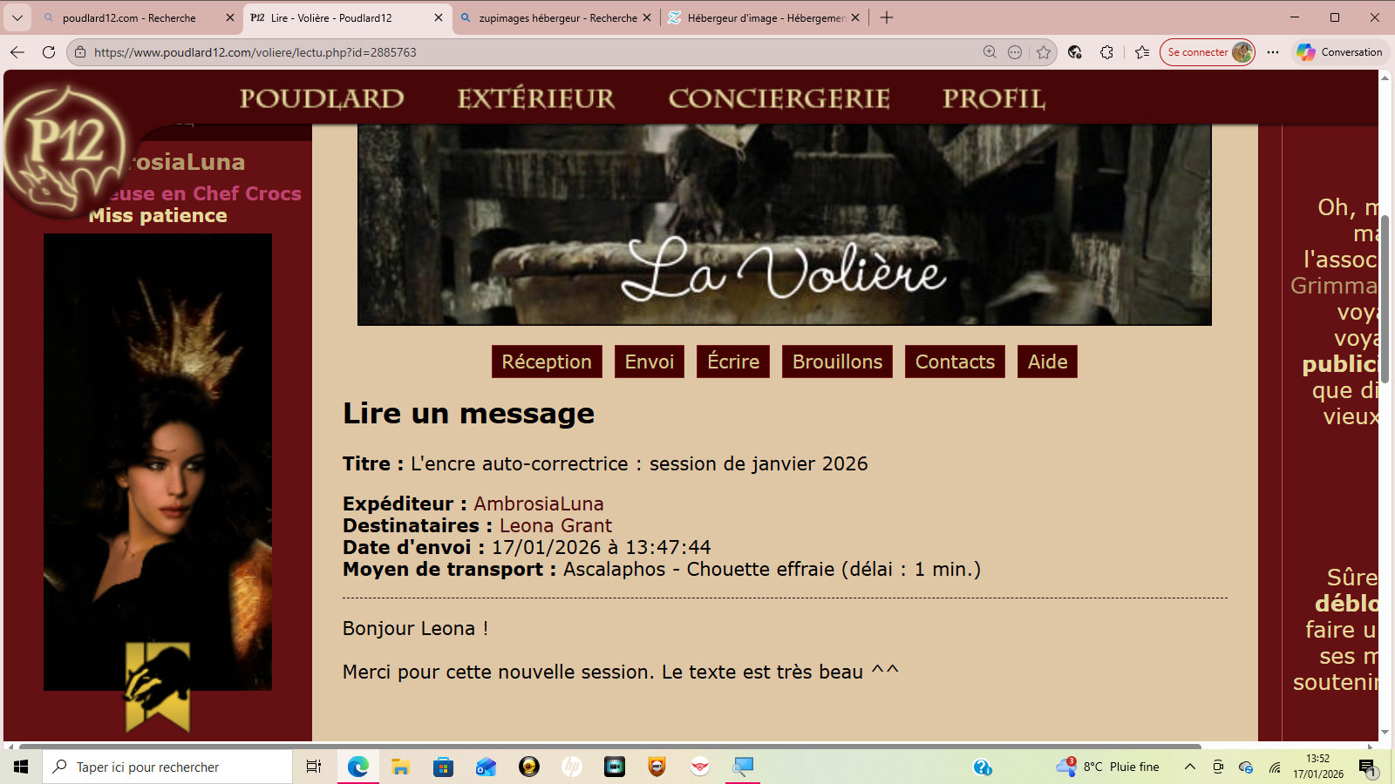Viewport: 1395px width, 784px height.
Task: Open the POUDLARD navigation menu
Action: [x=322, y=98]
